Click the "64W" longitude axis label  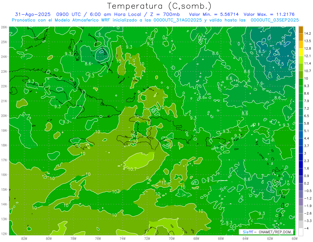click(245, 238)
